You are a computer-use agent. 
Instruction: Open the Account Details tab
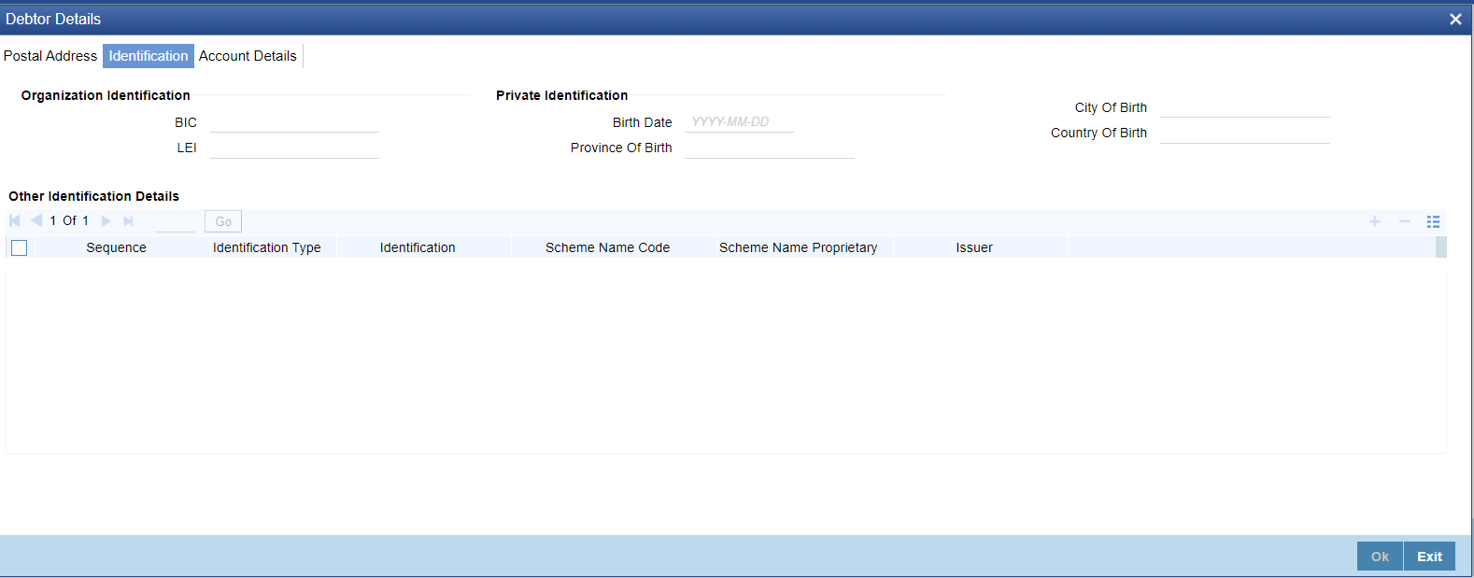coord(248,56)
